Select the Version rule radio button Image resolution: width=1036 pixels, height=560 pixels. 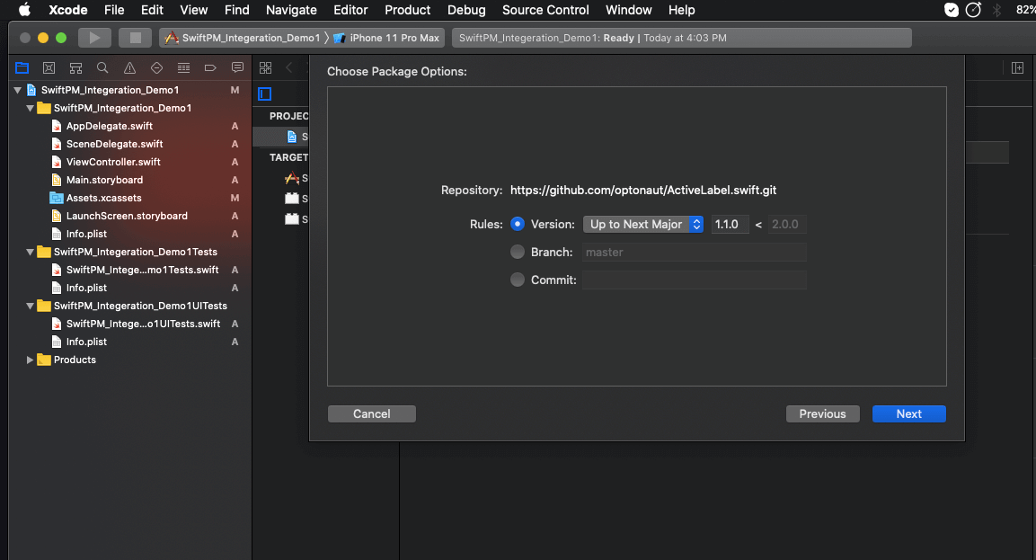point(518,224)
